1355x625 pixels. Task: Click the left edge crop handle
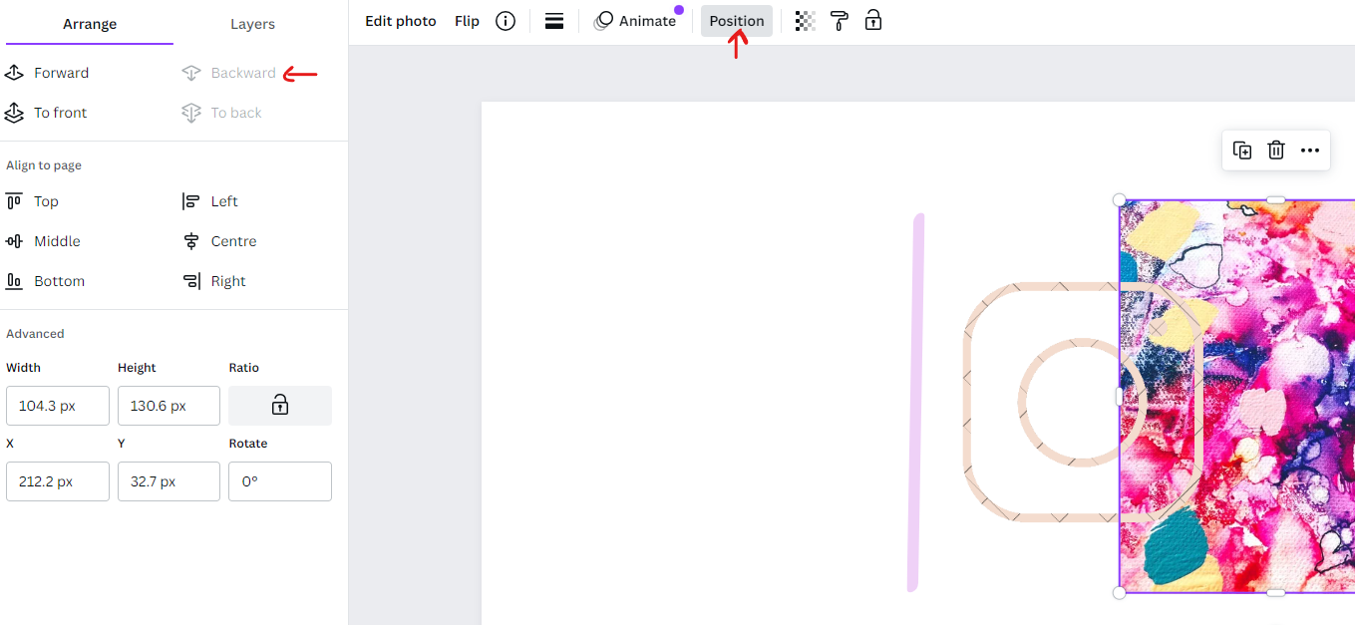1119,397
